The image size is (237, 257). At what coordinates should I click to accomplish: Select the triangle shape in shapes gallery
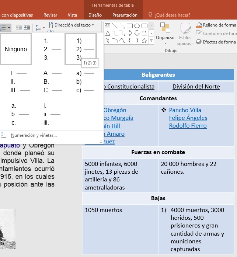[108, 33]
